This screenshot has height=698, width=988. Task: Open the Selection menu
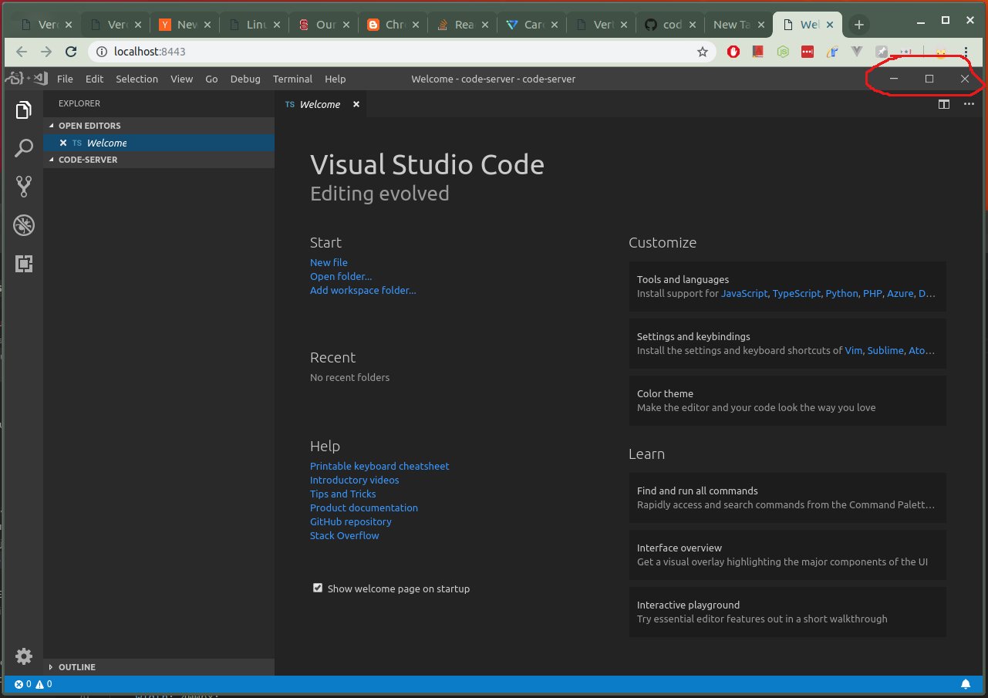pos(137,79)
